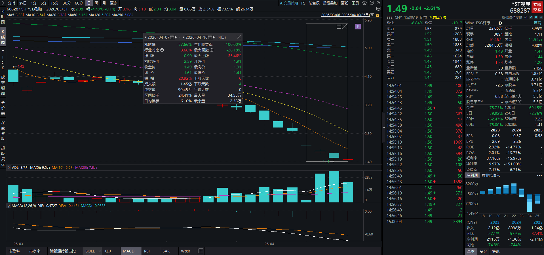This screenshot has width=544, height=255.
Task: Open settings via the gear icon
Action: 365,3
